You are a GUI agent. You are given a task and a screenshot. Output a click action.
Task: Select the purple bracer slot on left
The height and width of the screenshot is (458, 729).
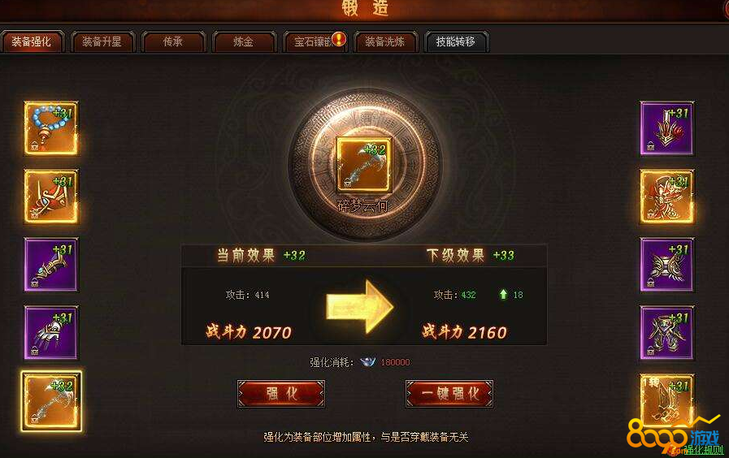[x=51, y=264]
